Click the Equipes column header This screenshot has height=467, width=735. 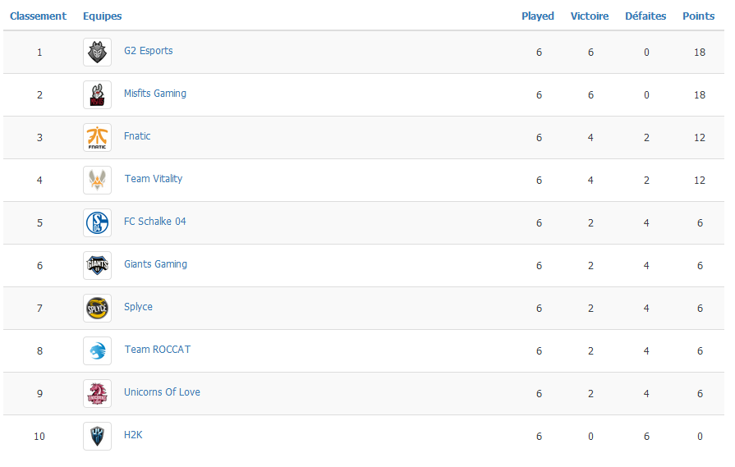tap(102, 16)
